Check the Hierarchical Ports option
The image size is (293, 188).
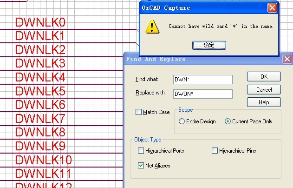click(x=141, y=151)
